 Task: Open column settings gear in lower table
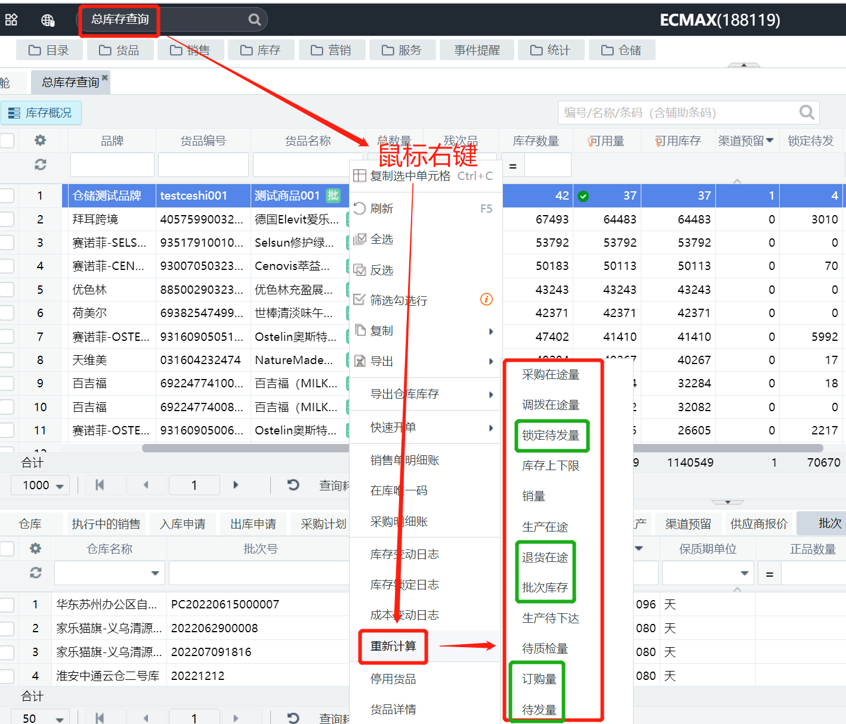(x=35, y=548)
